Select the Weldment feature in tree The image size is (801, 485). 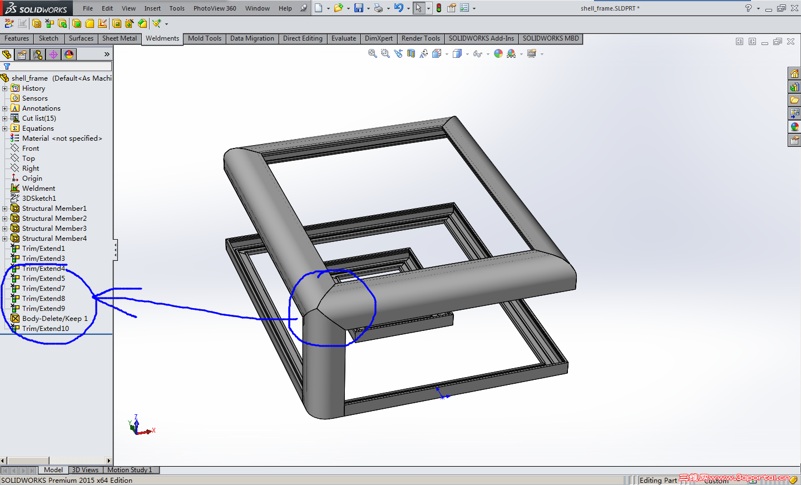click(38, 189)
